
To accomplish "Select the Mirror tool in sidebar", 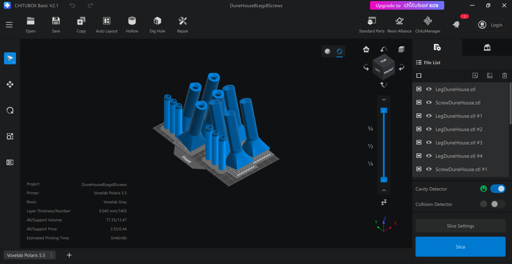I will [x=10, y=162].
